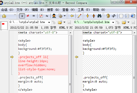The width and height of the screenshot is (137, 93).
Task: Click the Beyond Compare title bar app icon
Action: tap(1, 3)
